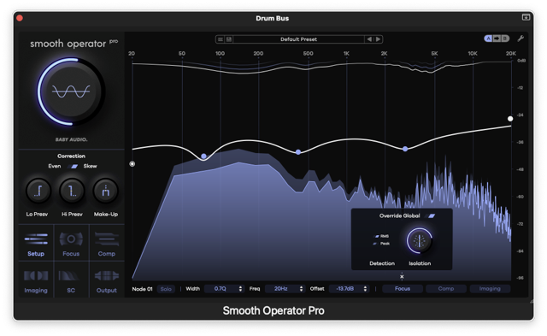Enable Peak detection mode
The height and width of the screenshot is (336, 547).
375,244
